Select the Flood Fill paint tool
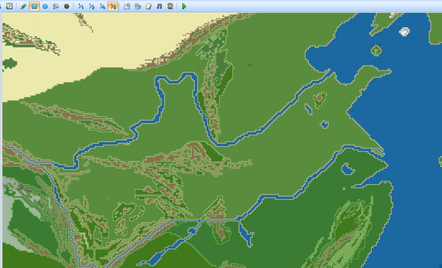The width and height of the screenshot is (442, 268). (x=56, y=6)
